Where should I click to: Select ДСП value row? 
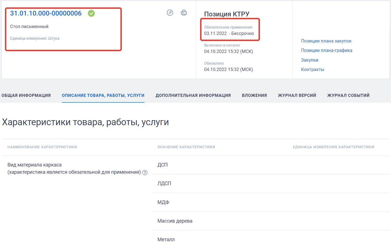[x=271, y=165]
